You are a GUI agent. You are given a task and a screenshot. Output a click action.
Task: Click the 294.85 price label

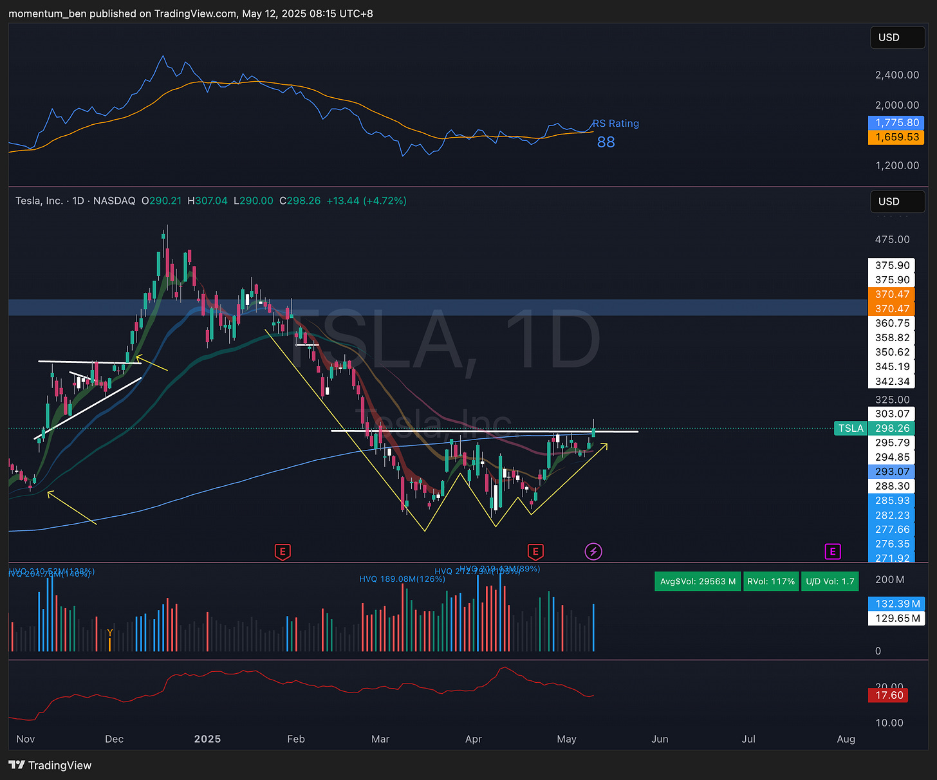[x=892, y=457]
